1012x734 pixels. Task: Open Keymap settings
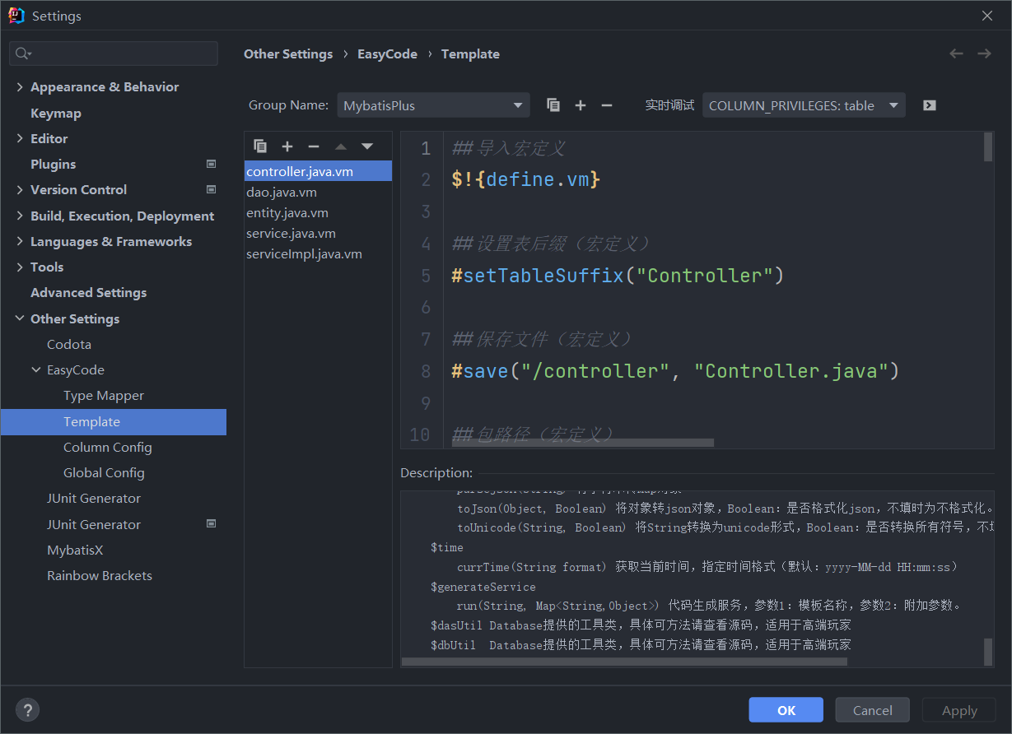(56, 113)
